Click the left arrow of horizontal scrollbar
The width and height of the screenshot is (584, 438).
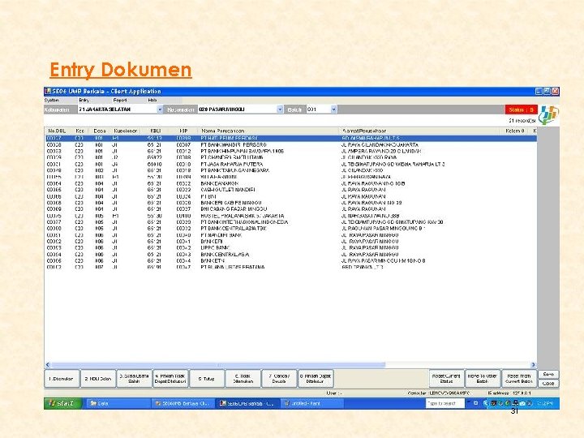pos(48,365)
